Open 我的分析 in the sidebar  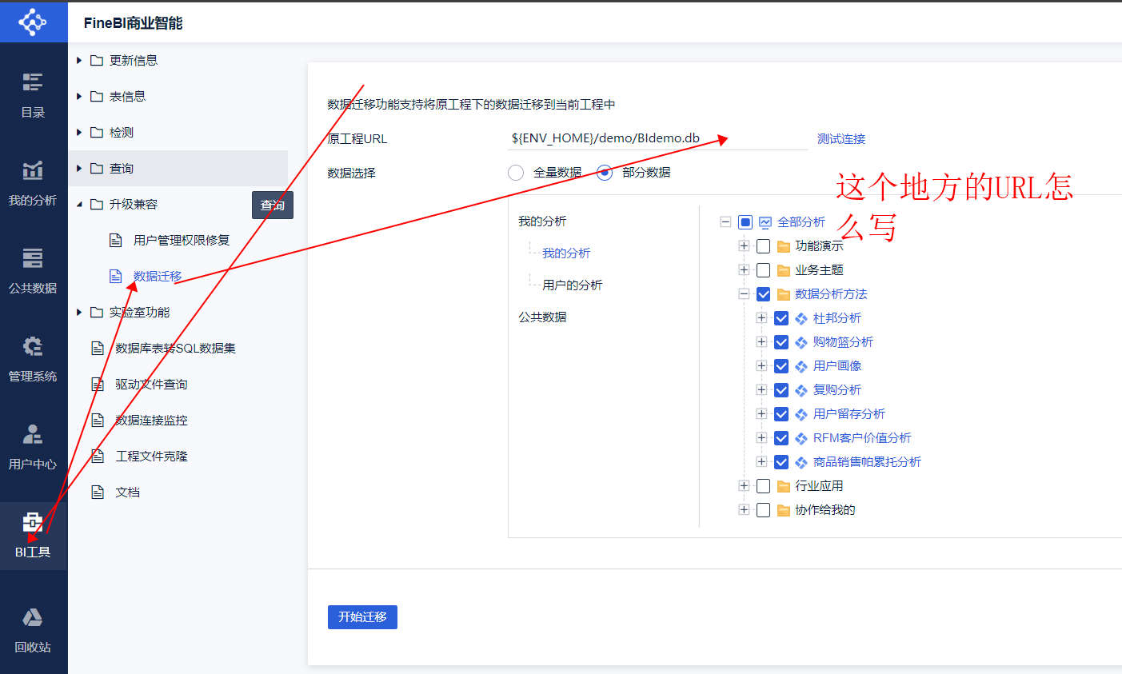point(33,182)
